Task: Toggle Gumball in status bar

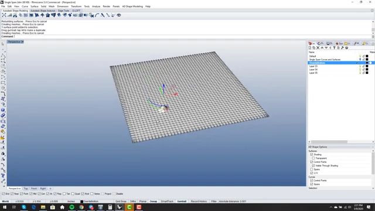Action: (x=182, y=202)
